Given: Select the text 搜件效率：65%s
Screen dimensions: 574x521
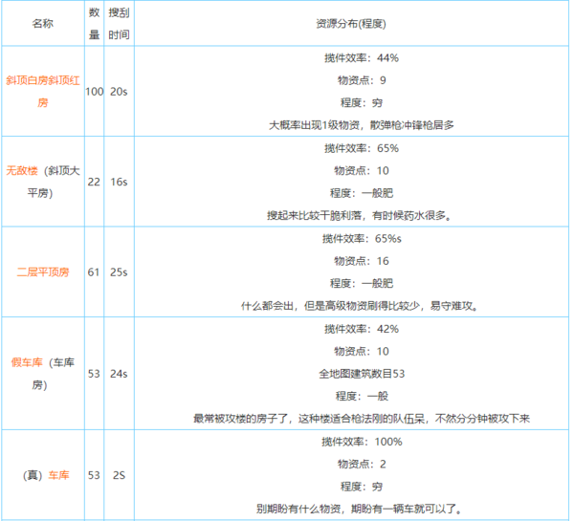Looking at the screenshot, I should pyautogui.click(x=362, y=239).
